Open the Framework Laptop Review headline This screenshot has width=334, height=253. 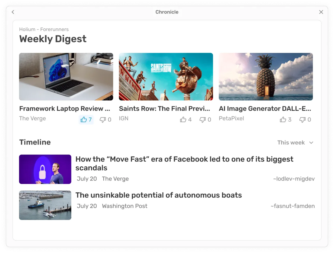point(65,109)
